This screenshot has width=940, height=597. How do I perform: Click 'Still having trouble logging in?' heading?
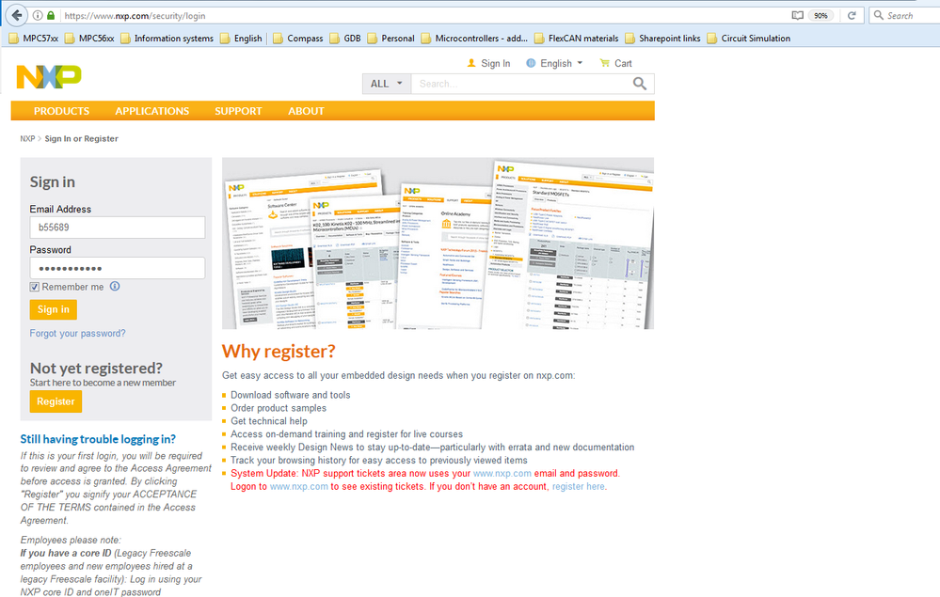[98, 439]
